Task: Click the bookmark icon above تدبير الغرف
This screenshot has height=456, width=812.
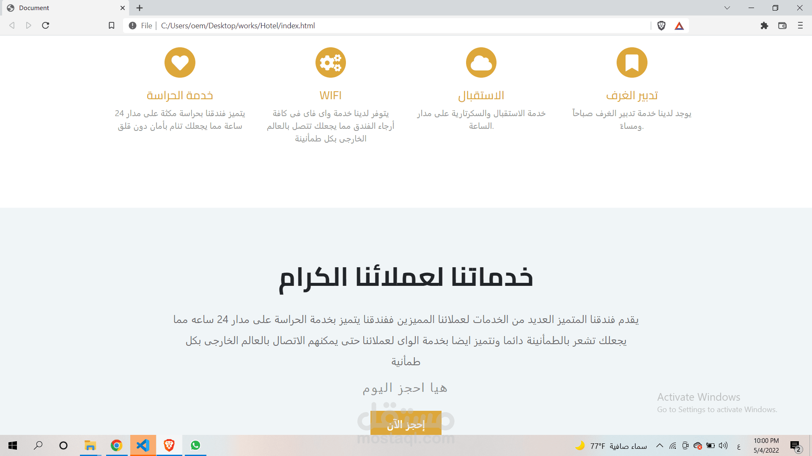Action: [x=632, y=62]
